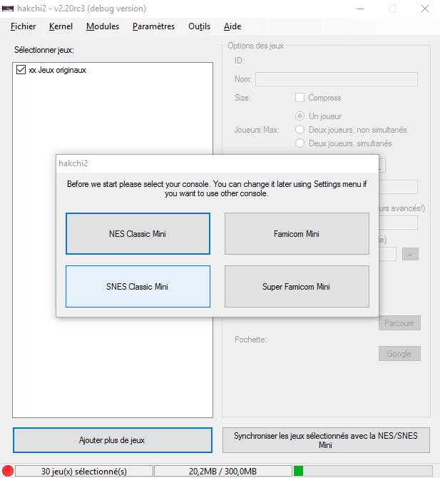The height and width of the screenshot is (478, 440).
Task: Click the red status indicator icon
Action: [x=8, y=471]
